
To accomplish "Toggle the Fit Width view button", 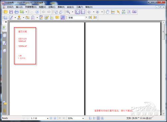I will coord(83,12).
